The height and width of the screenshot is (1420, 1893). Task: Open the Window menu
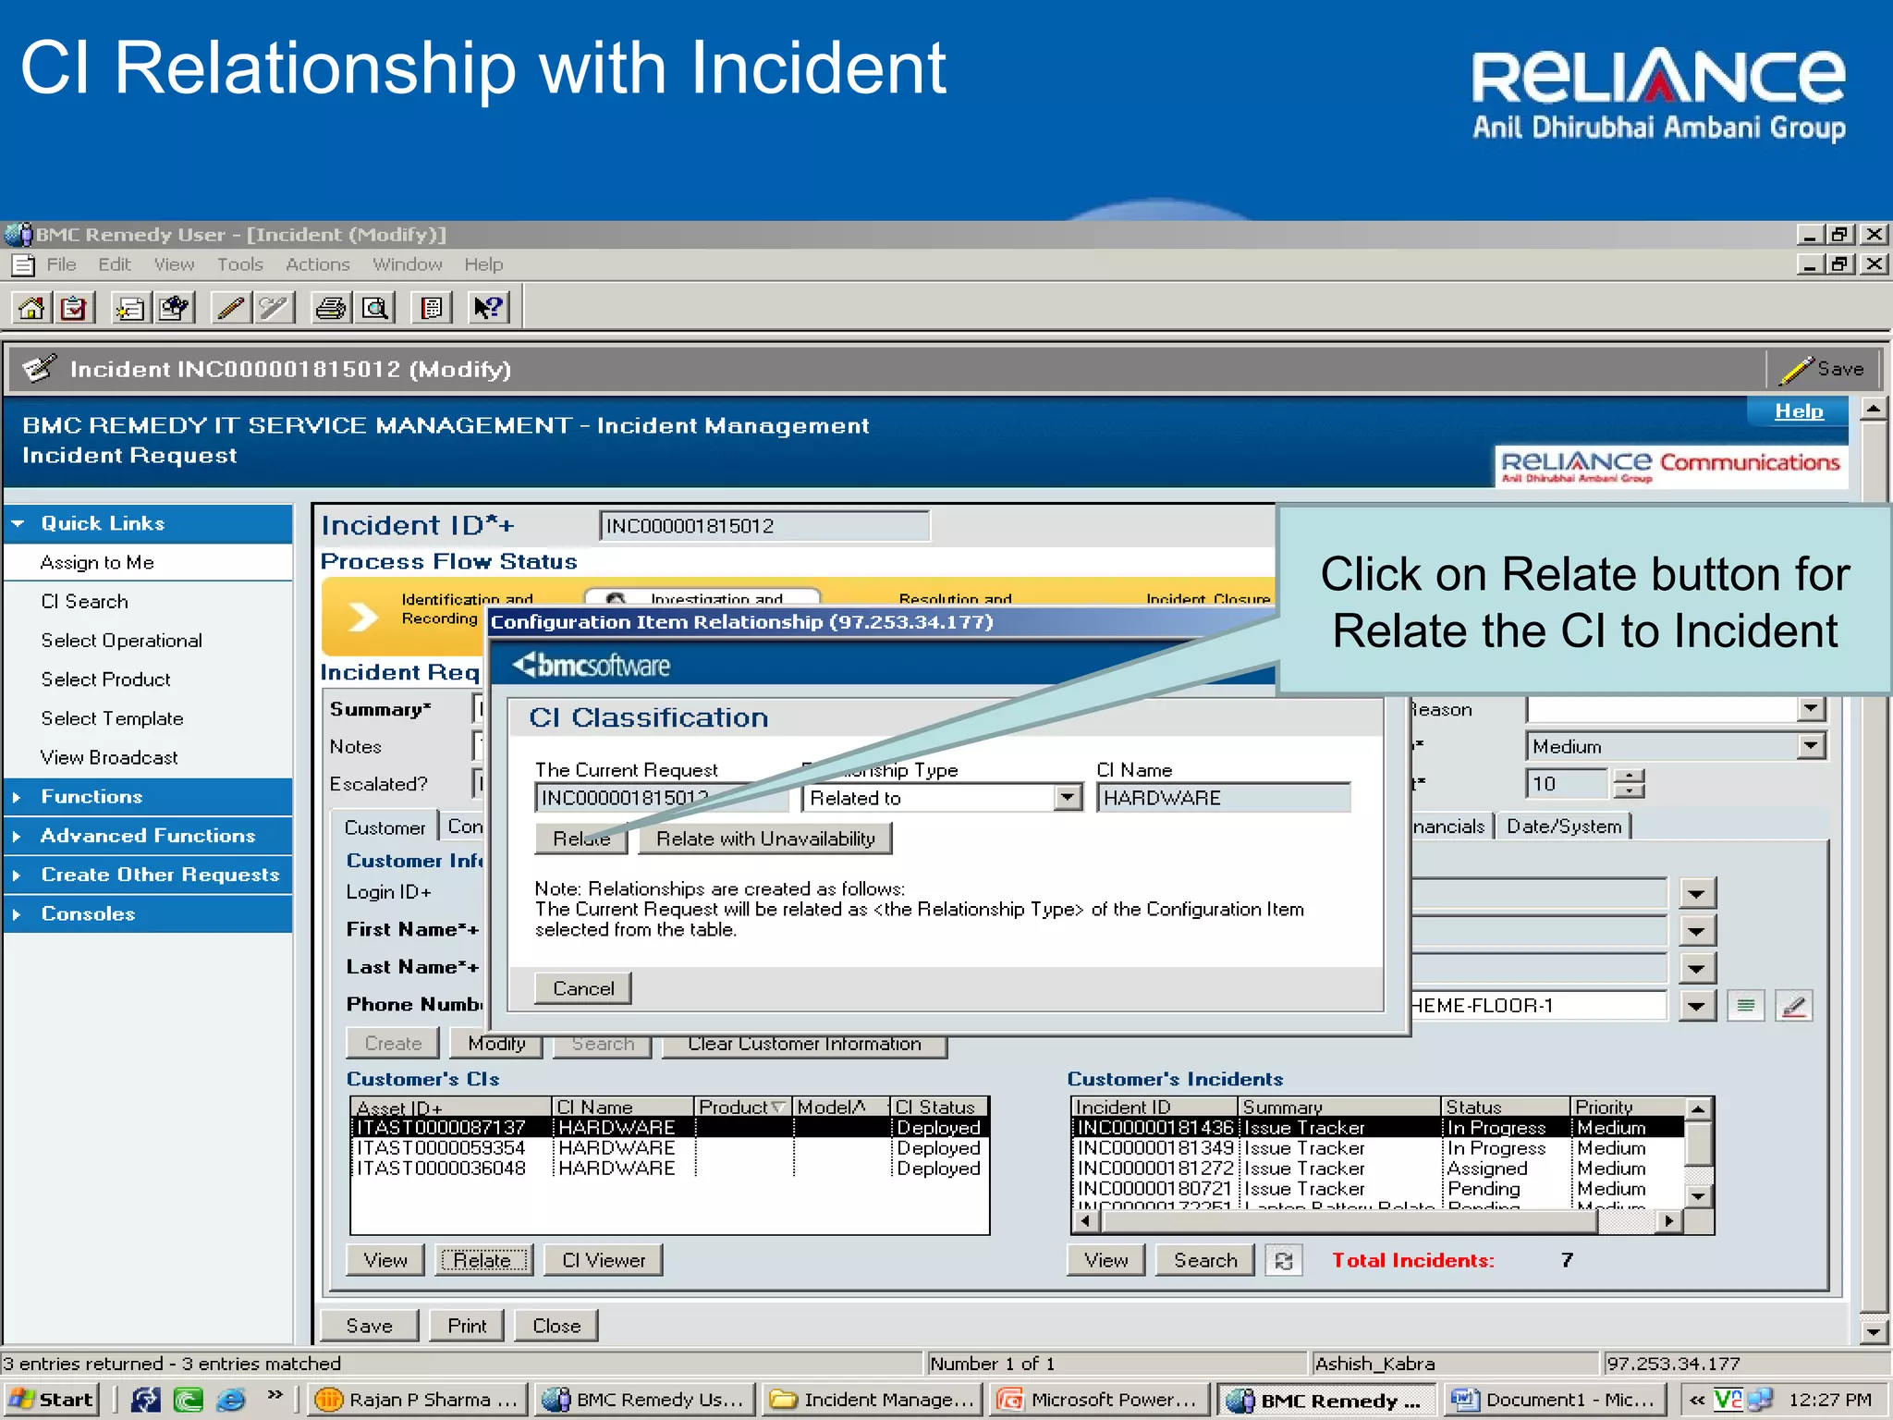[x=407, y=264]
